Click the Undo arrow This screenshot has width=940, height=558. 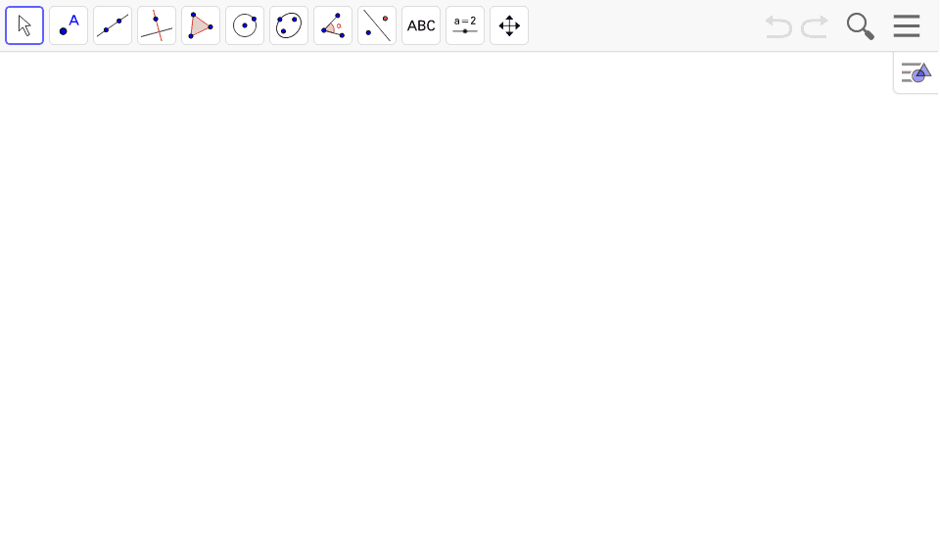pos(778,27)
